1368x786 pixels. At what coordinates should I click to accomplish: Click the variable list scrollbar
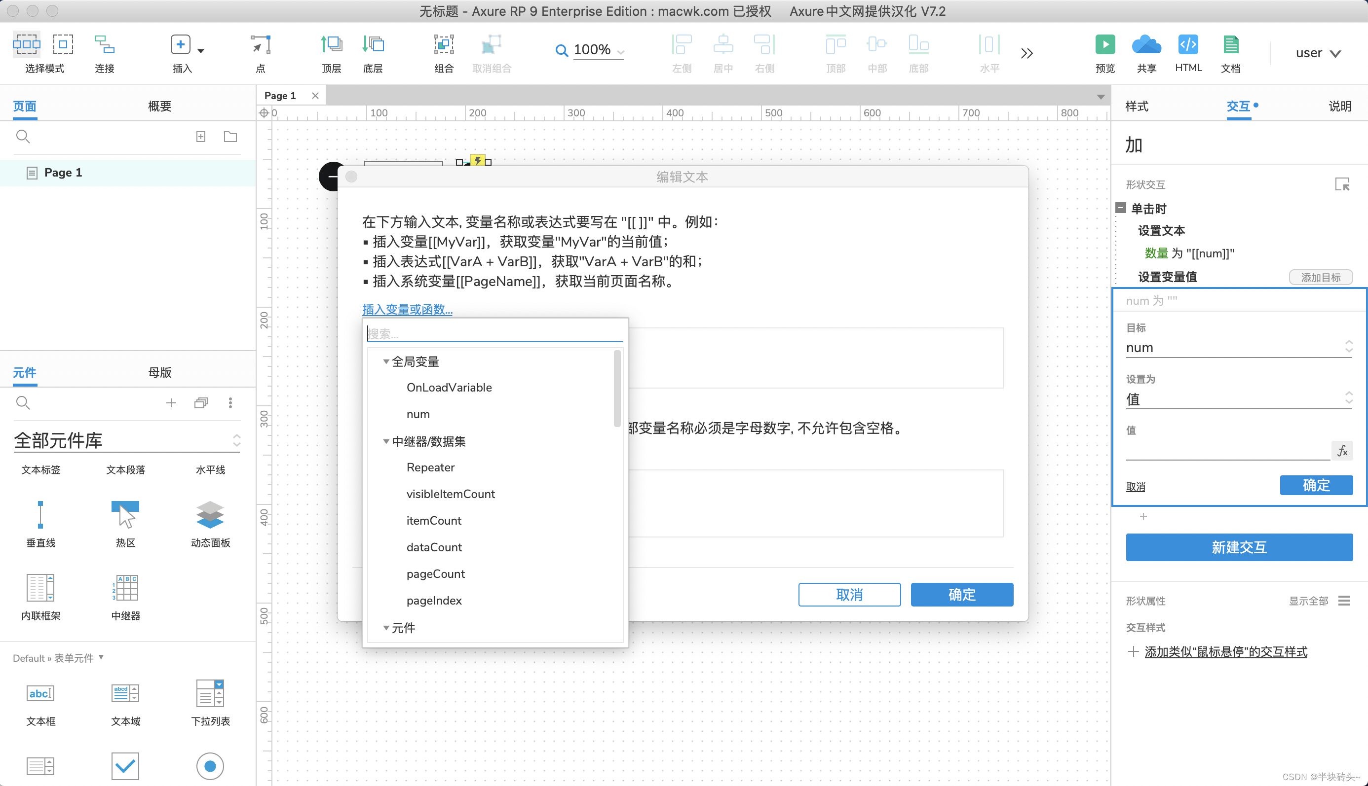[x=617, y=389]
